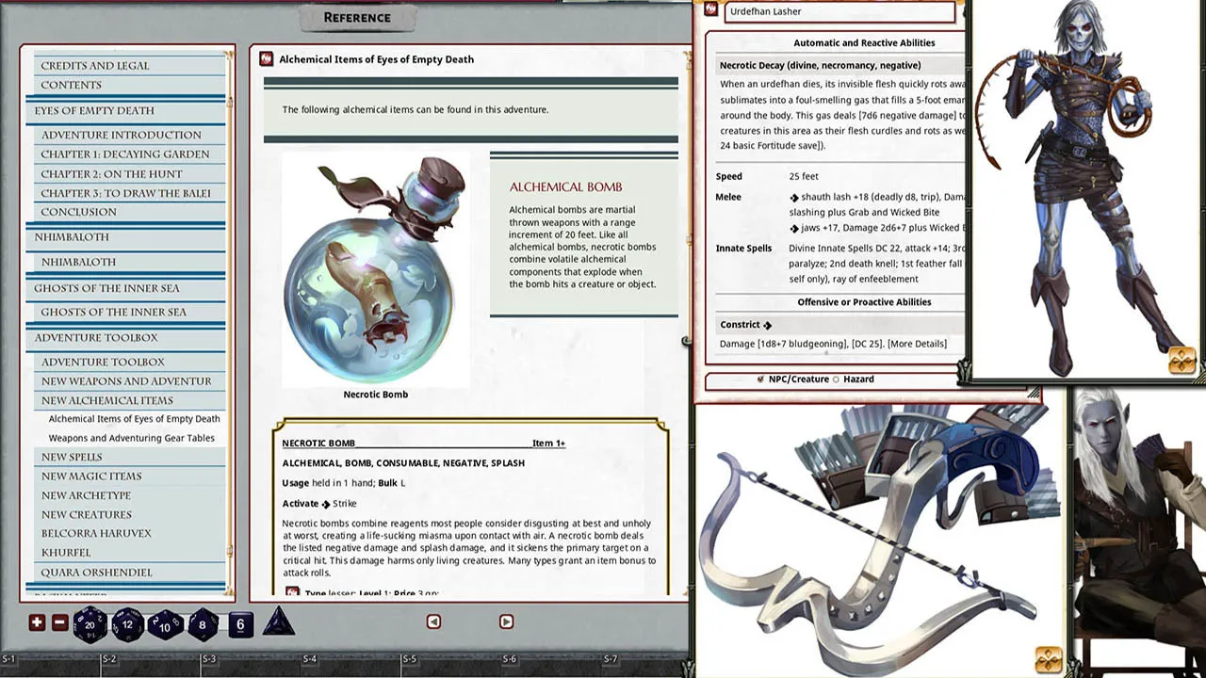Roll the d4 pyramid die
Viewport: 1206px width, 678px height.
coord(278,621)
